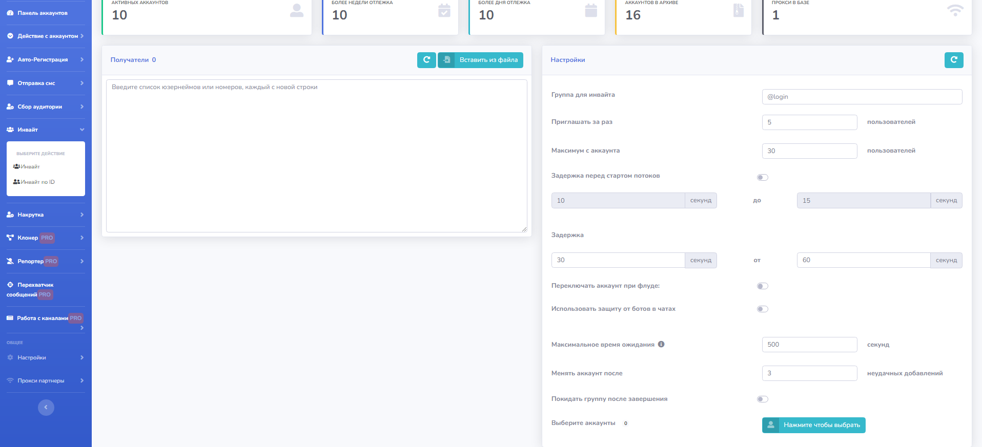The width and height of the screenshot is (982, 447).
Task: Click the Сбор аудитории icon
Action: [10, 107]
